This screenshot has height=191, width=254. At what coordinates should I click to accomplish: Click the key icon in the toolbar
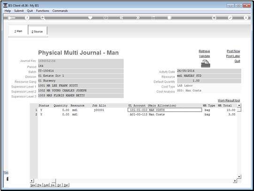pyautogui.click(x=11, y=18)
